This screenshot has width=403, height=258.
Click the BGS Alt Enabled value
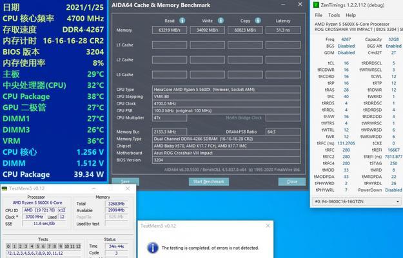click(393, 46)
